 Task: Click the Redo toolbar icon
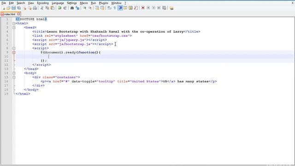[65, 8]
